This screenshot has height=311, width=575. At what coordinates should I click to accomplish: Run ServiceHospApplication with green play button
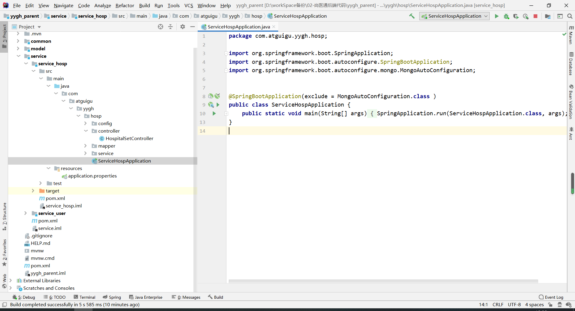(x=497, y=16)
